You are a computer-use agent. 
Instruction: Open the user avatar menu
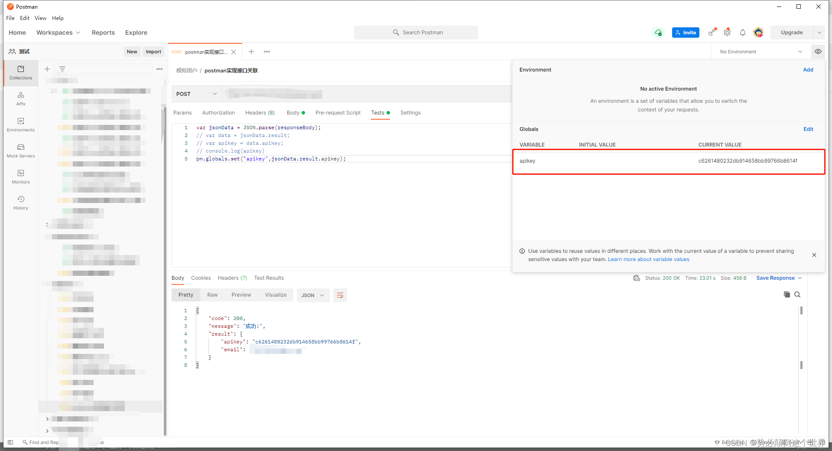(758, 33)
